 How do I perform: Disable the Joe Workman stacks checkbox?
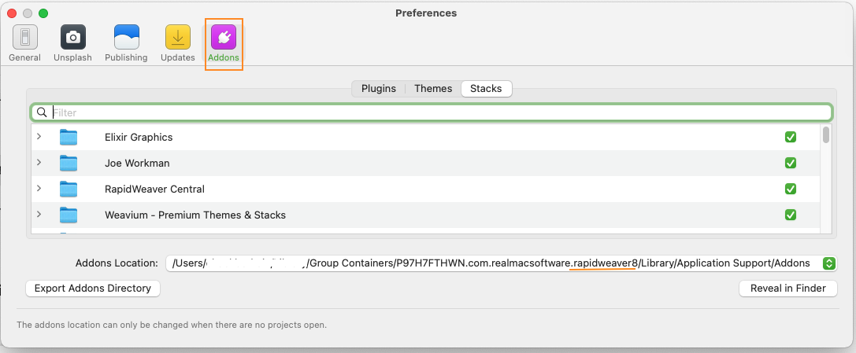click(x=791, y=164)
